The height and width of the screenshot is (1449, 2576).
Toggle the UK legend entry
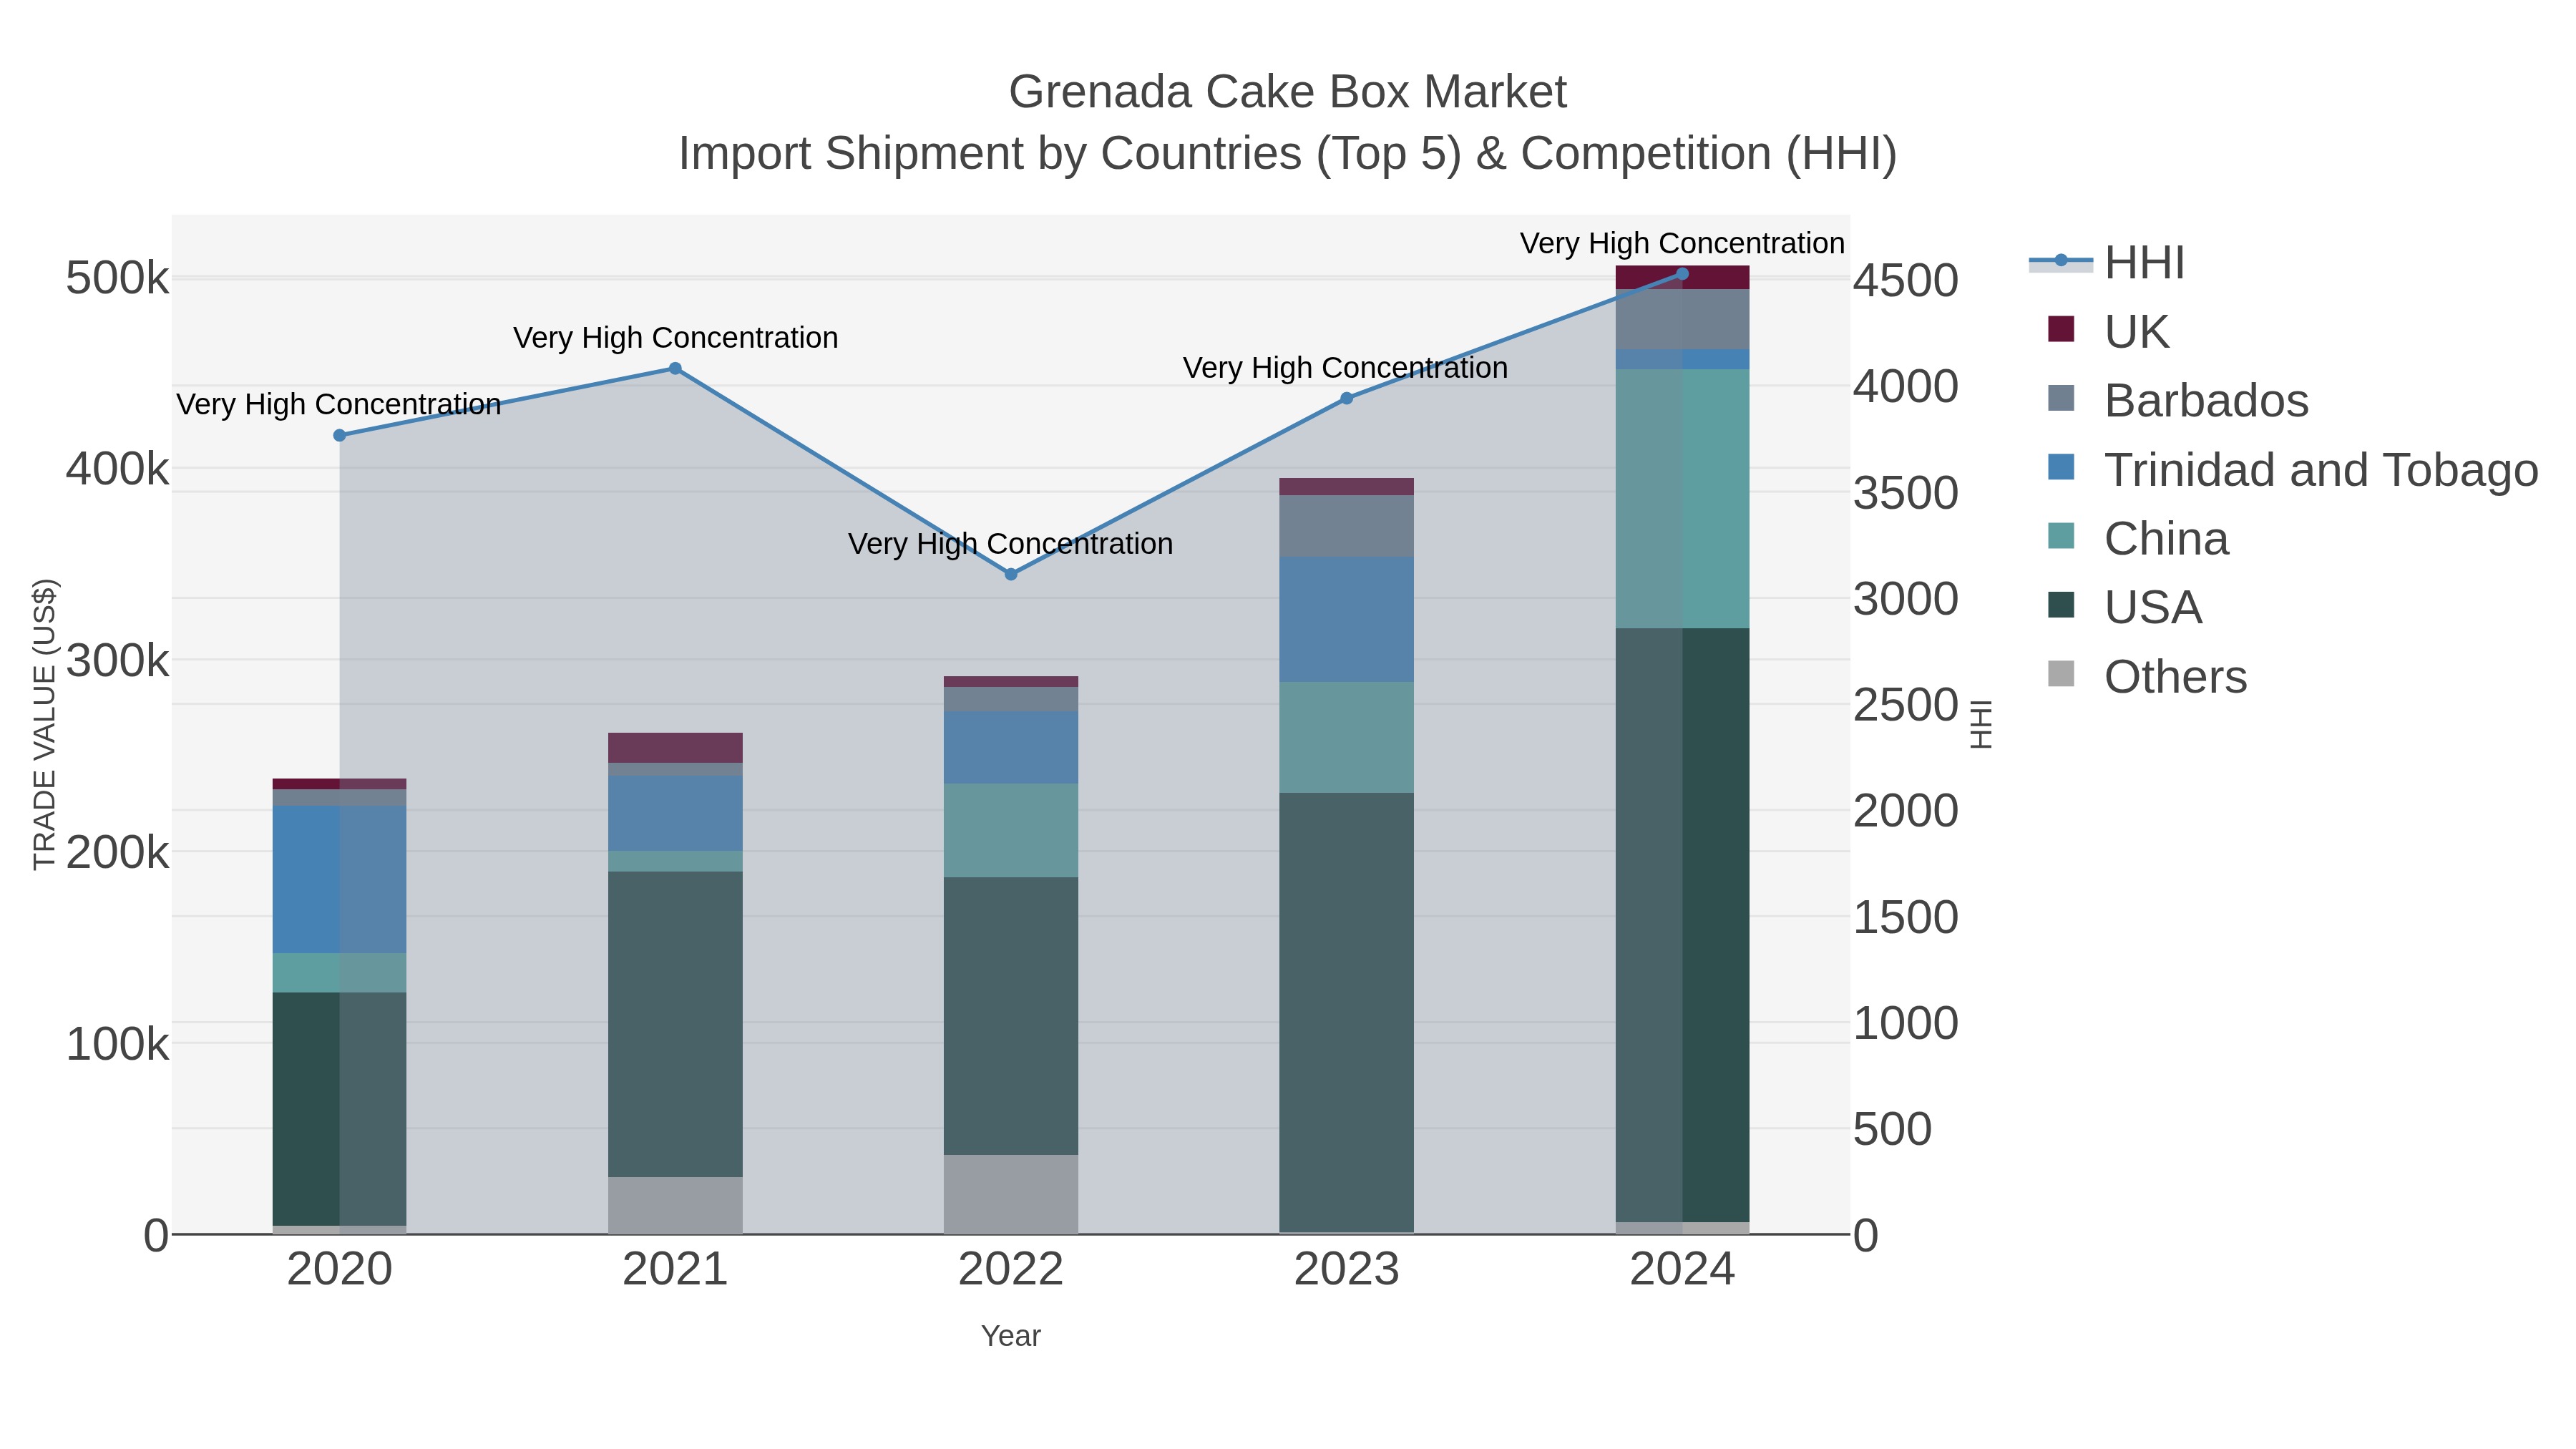pyautogui.click(x=2107, y=332)
